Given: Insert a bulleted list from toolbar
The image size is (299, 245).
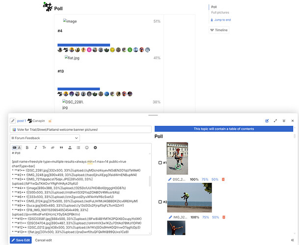Looking at the screenshot, I should pyautogui.click(x=79, y=147).
